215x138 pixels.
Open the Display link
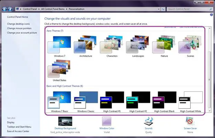(11, 122)
